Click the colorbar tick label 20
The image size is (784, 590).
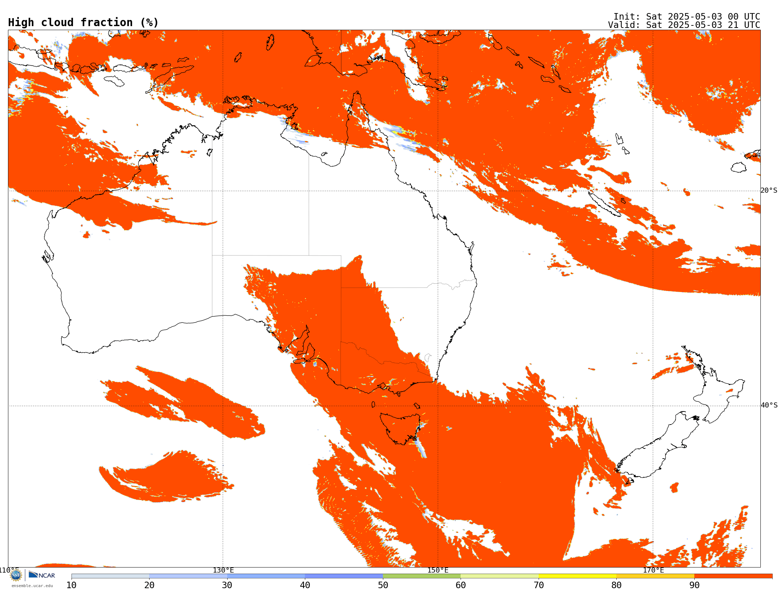click(149, 585)
